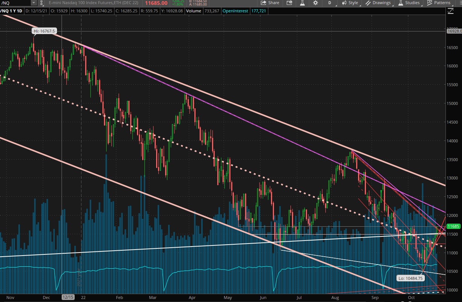The image size is (462, 302).
Task: Open the Edit Studies flask icon
Action: coord(302,3)
